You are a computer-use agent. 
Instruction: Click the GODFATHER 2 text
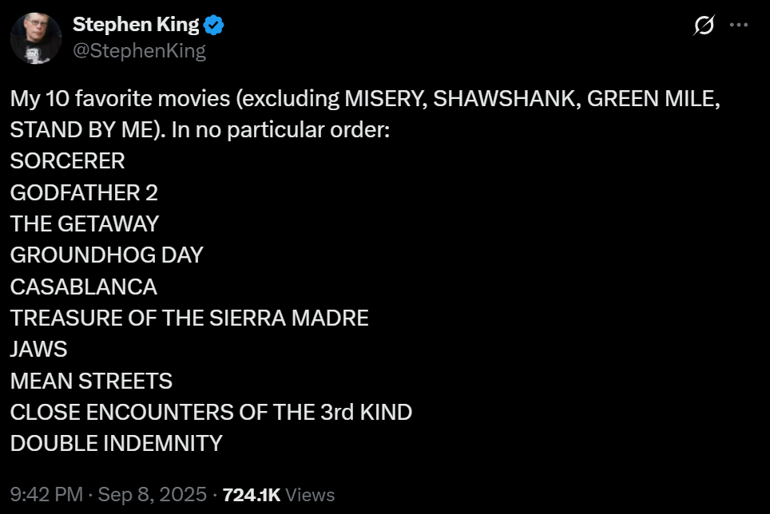(x=83, y=192)
